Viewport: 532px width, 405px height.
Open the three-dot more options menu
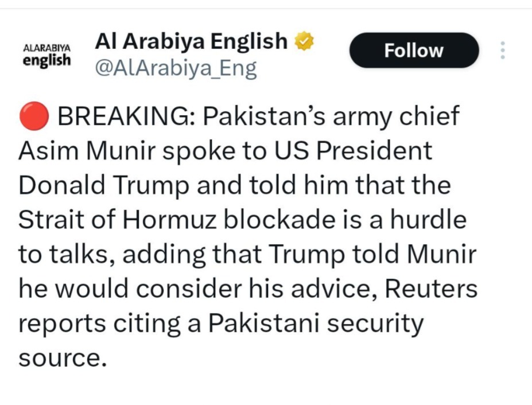click(x=503, y=50)
